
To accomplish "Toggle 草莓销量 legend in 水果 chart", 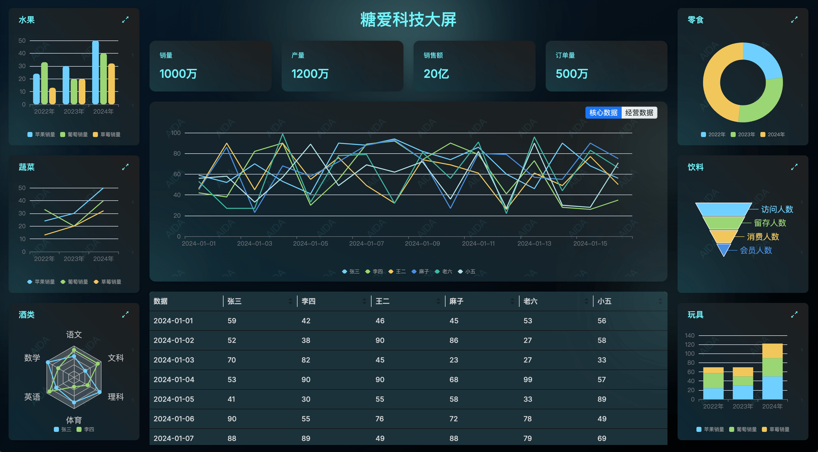I will (x=107, y=134).
